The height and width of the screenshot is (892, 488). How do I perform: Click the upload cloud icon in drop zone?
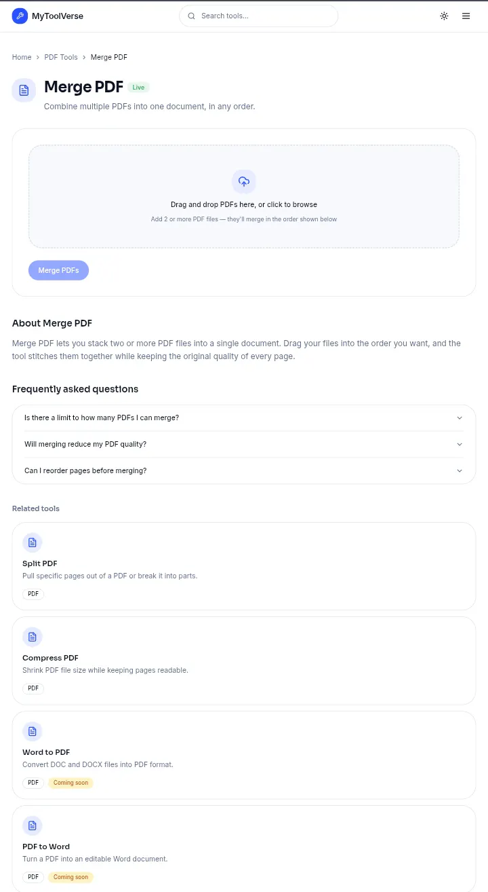(244, 182)
